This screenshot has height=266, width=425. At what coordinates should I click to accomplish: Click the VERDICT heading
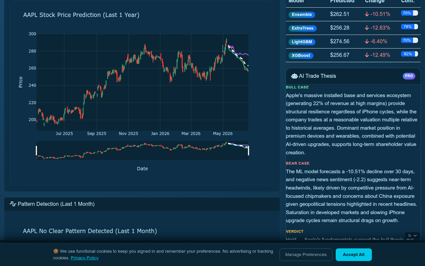[x=295, y=231]
